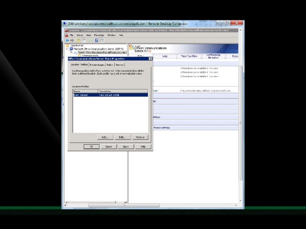Click the Enterprise pools folder icon

click(x=79, y=56)
